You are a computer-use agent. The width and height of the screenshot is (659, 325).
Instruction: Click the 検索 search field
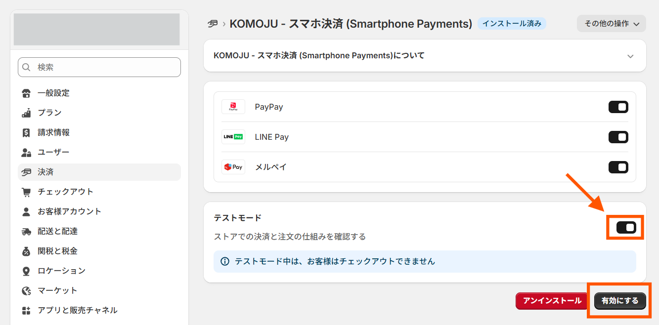pyautogui.click(x=99, y=67)
